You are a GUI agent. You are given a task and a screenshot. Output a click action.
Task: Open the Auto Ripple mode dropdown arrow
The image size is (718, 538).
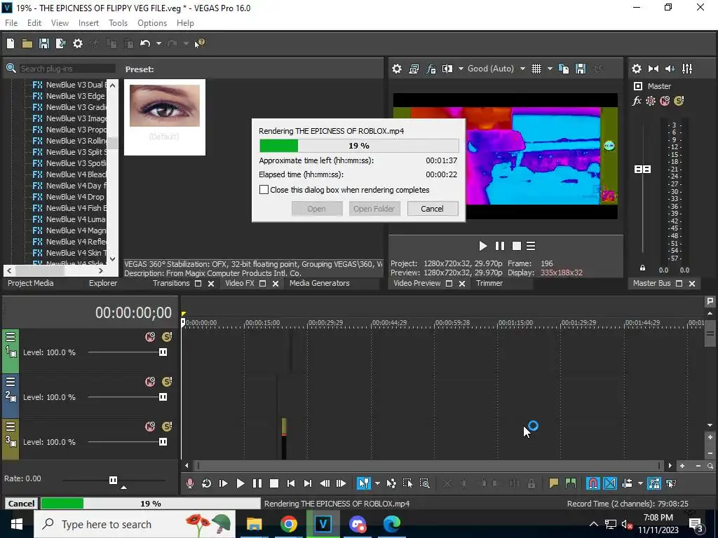pyautogui.click(x=640, y=483)
